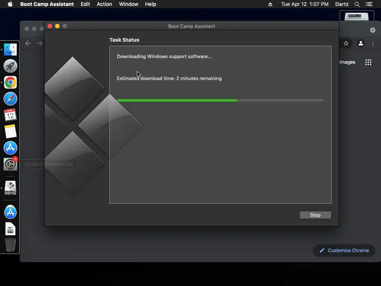Open App Store icon above System Preferences
This screenshot has height=286, width=381.
click(x=10, y=148)
